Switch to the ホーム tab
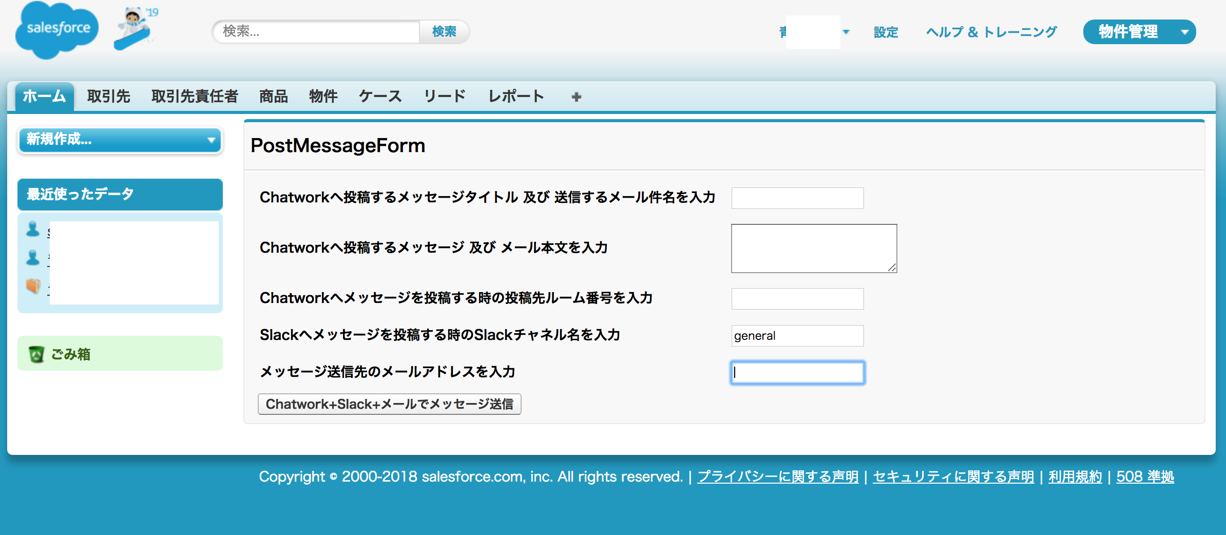This screenshot has width=1226, height=535. [x=44, y=96]
